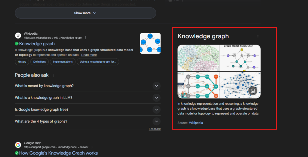Click the Read more link

tap(89, 55)
